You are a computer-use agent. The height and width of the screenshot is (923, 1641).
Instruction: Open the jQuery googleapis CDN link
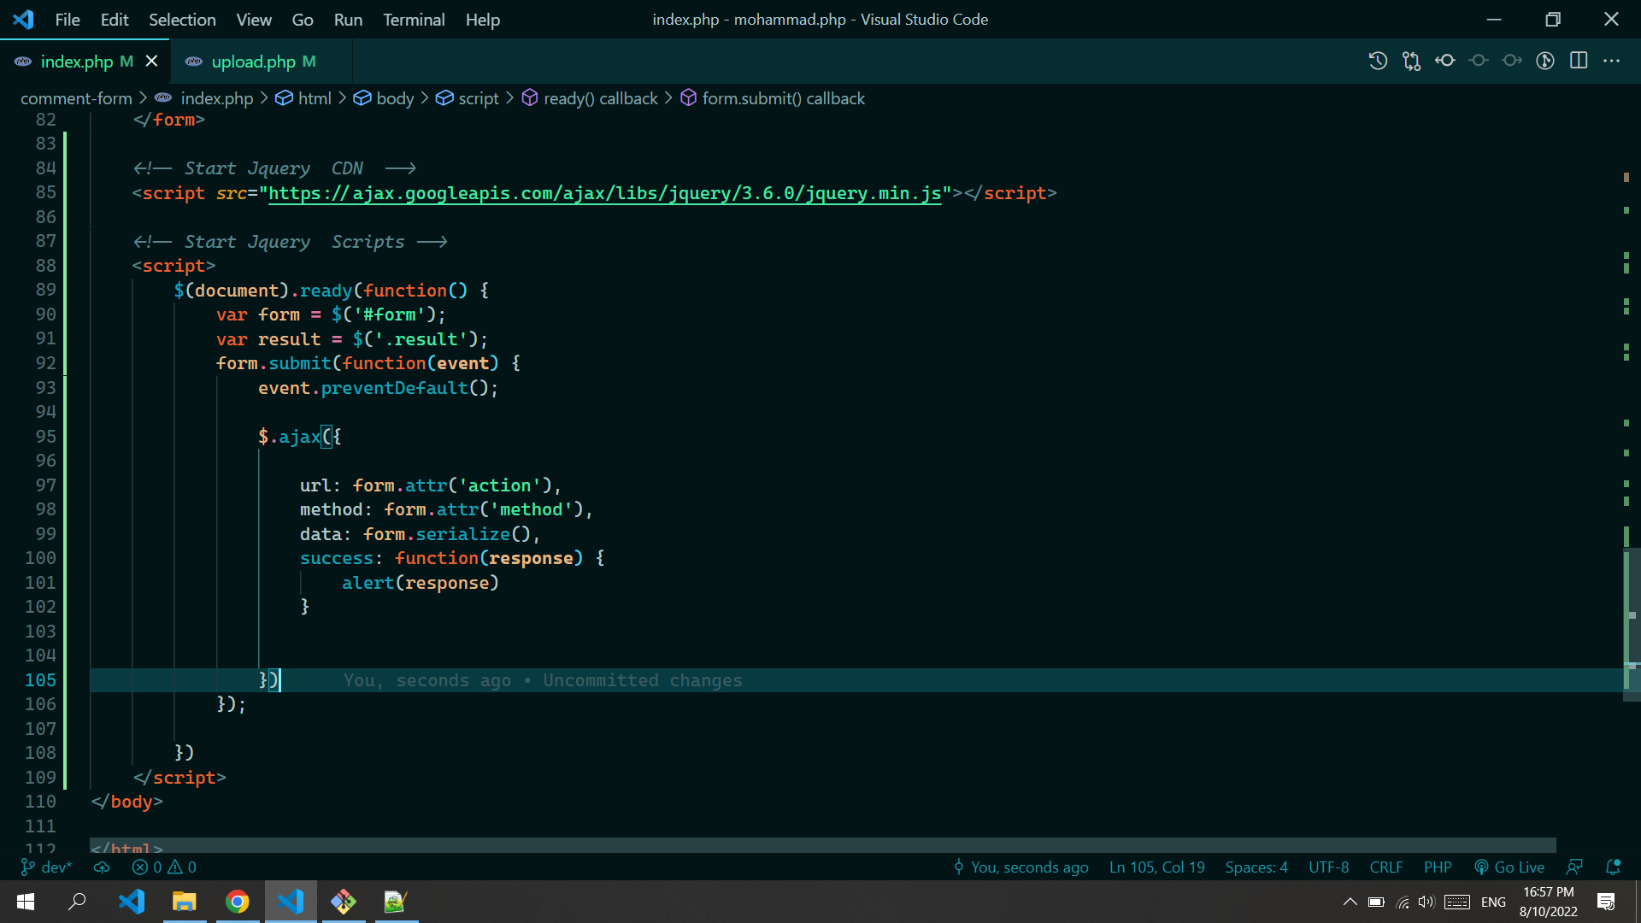pos(604,193)
